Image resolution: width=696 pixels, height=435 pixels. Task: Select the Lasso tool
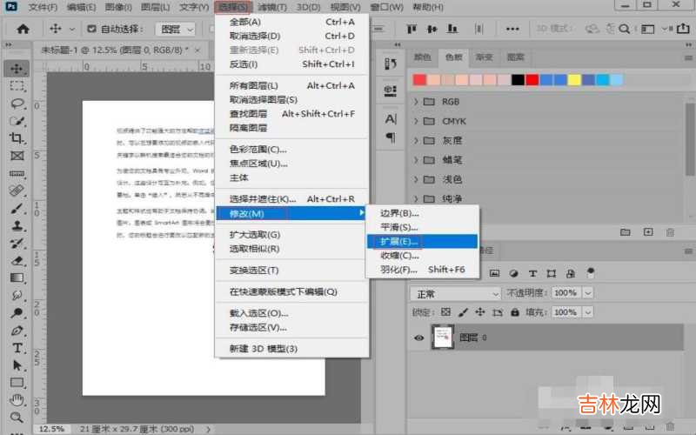(17, 104)
